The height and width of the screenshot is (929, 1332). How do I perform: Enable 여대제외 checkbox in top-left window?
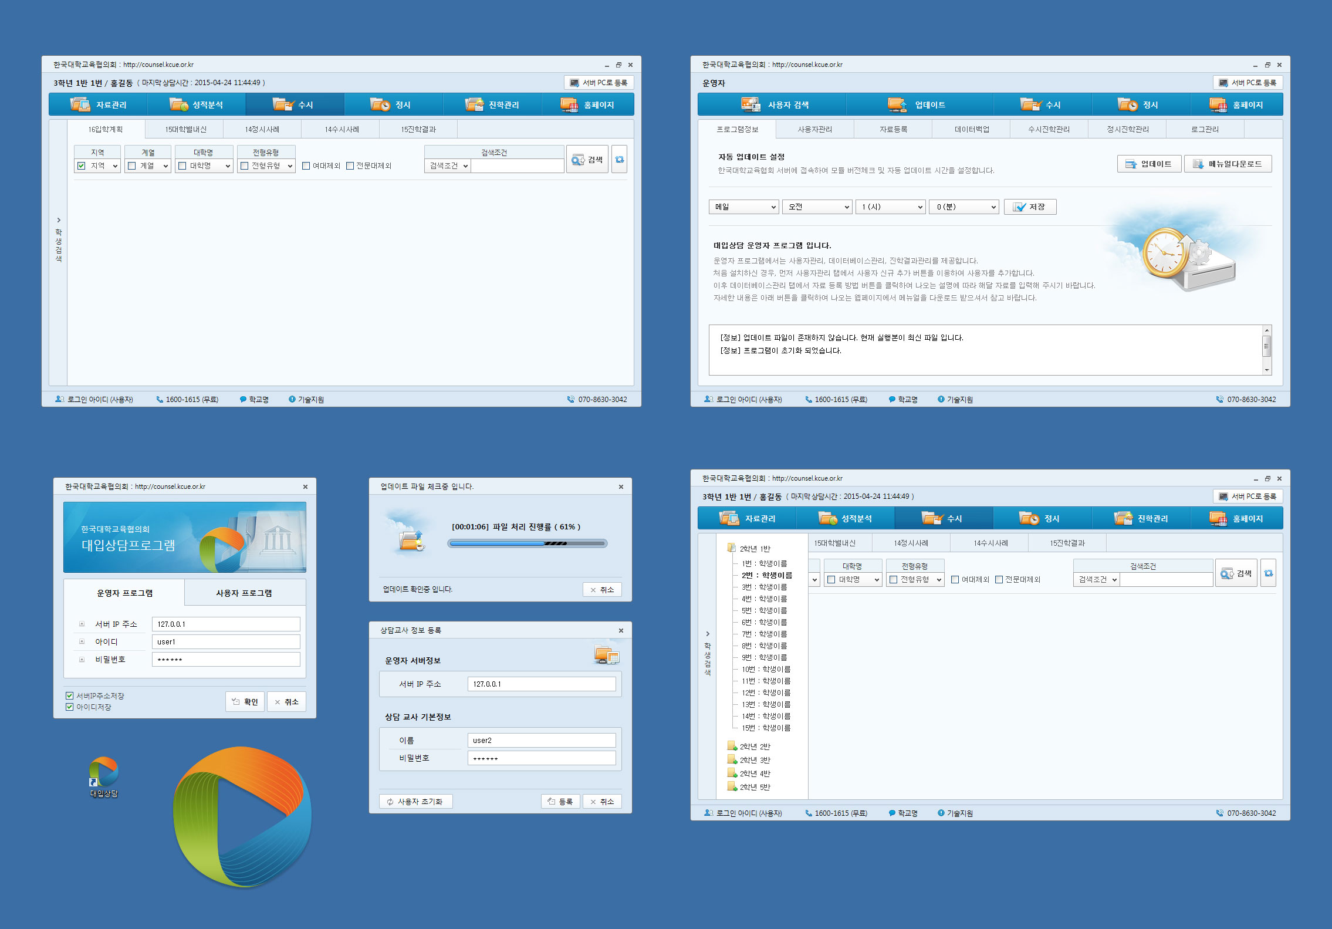(x=306, y=165)
